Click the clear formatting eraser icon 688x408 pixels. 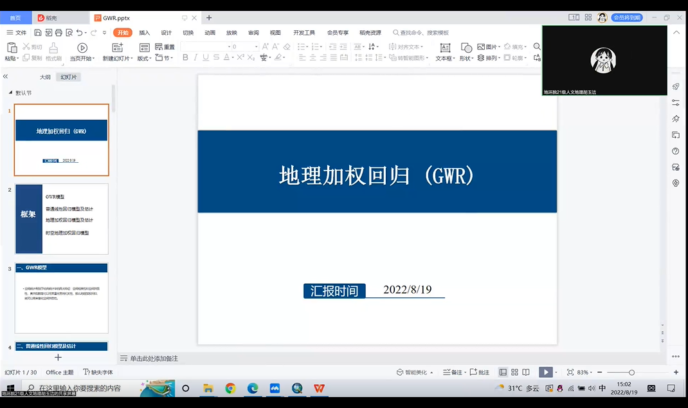coord(287,47)
